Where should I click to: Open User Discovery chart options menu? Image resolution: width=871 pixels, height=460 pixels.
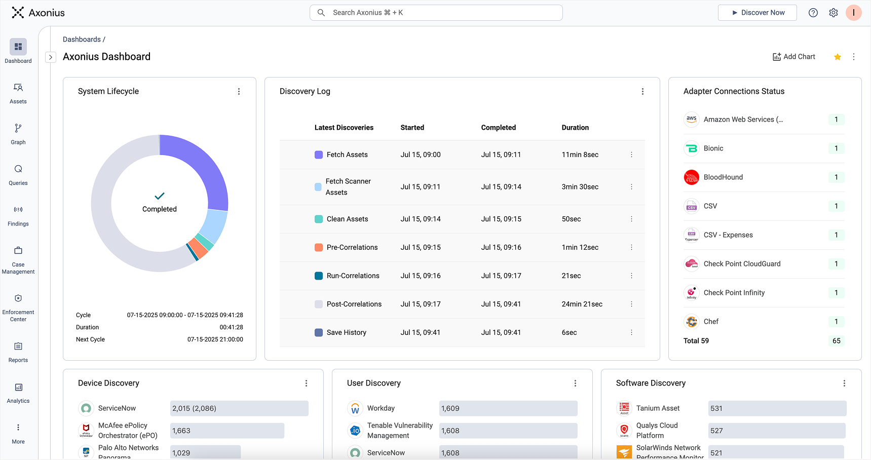pyautogui.click(x=576, y=384)
